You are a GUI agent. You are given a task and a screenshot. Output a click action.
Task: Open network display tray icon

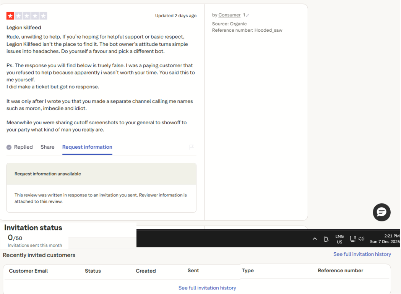(x=353, y=239)
